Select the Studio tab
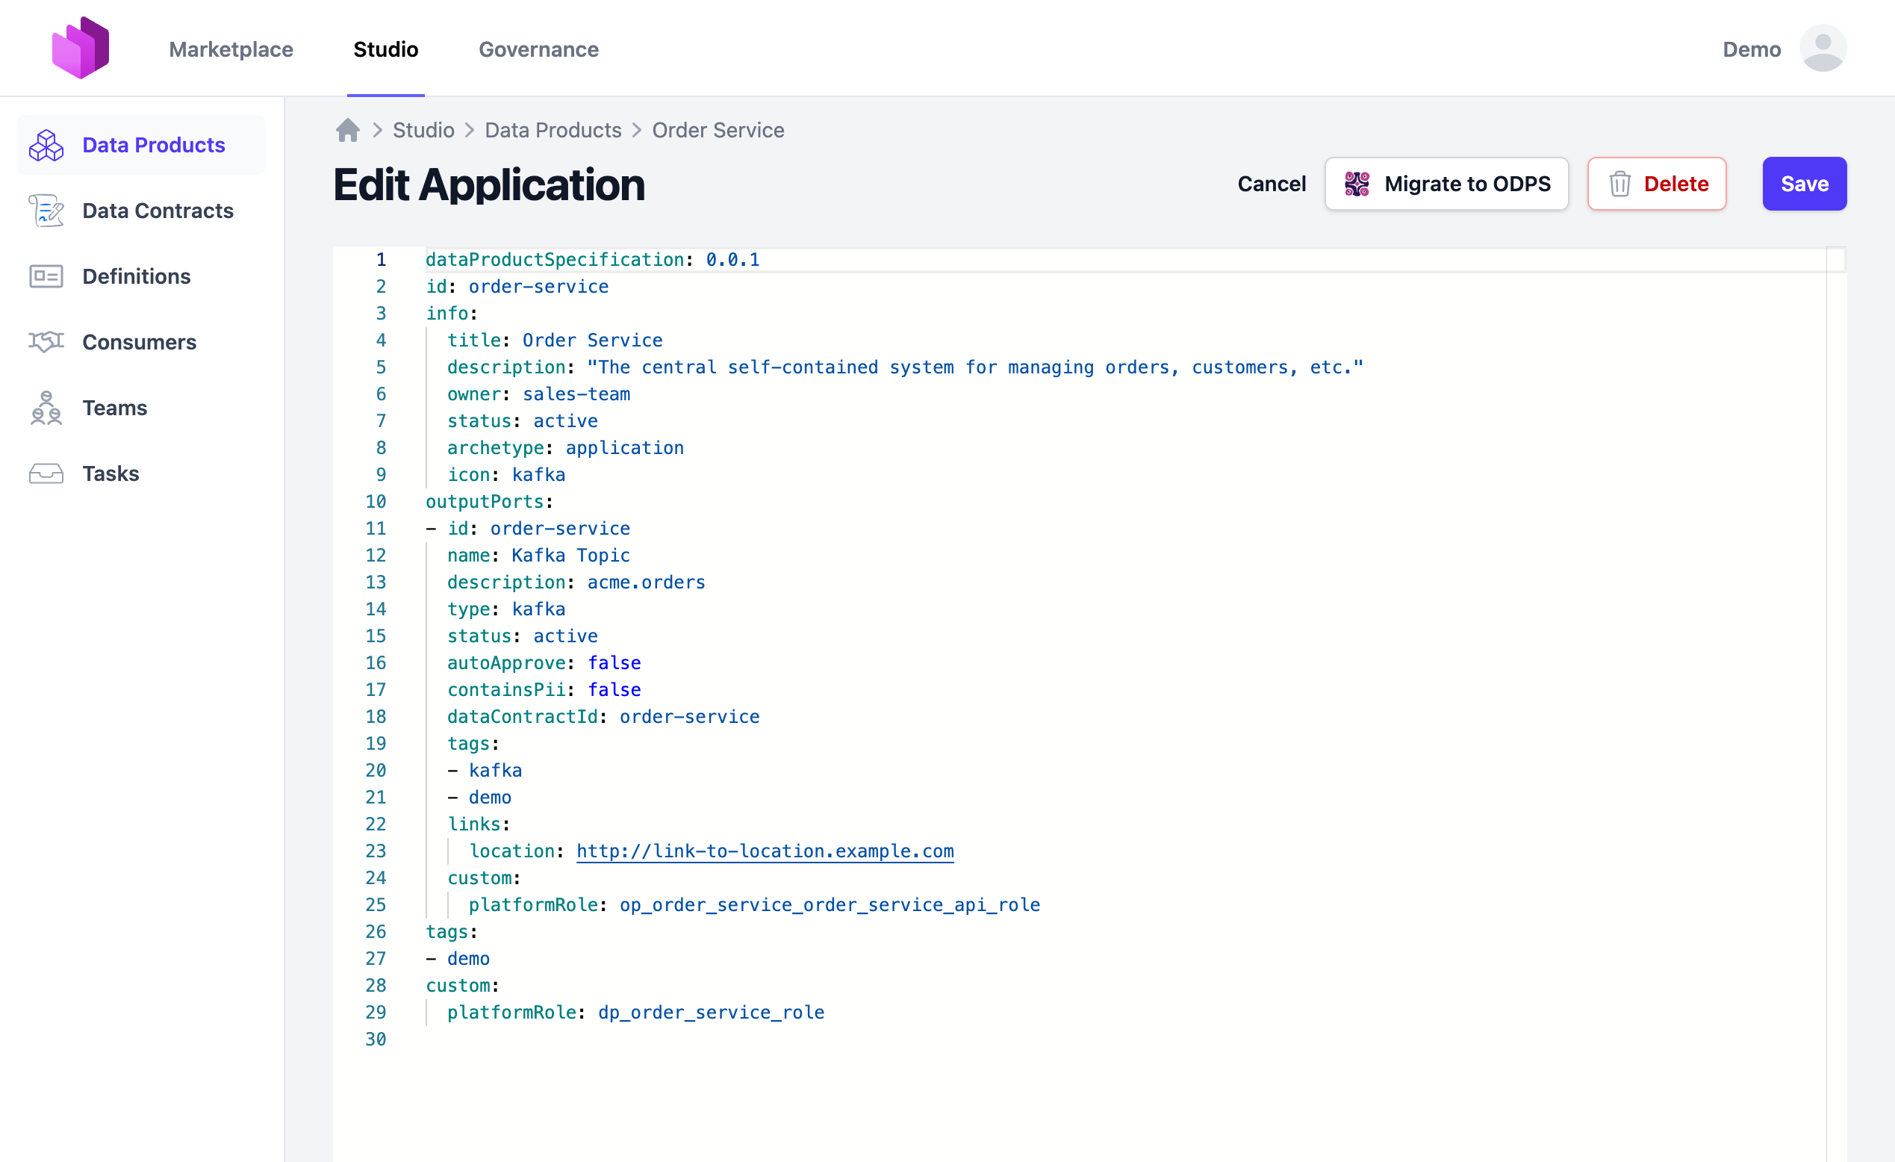The height and width of the screenshot is (1162, 1895). pyautogui.click(x=385, y=49)
